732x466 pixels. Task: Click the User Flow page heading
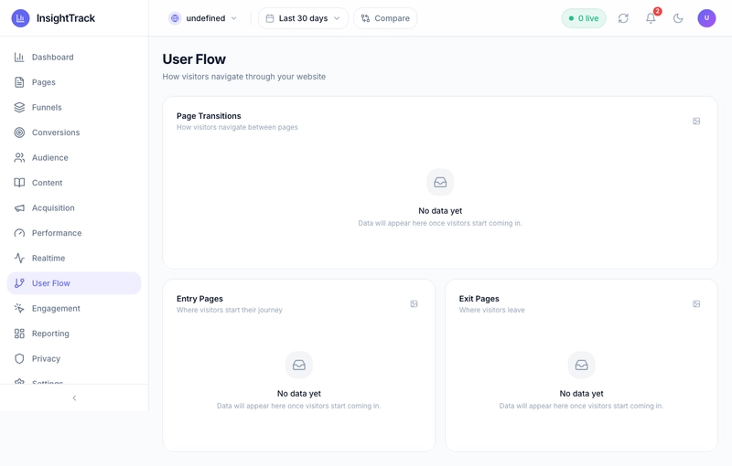(x=194, y=59)
